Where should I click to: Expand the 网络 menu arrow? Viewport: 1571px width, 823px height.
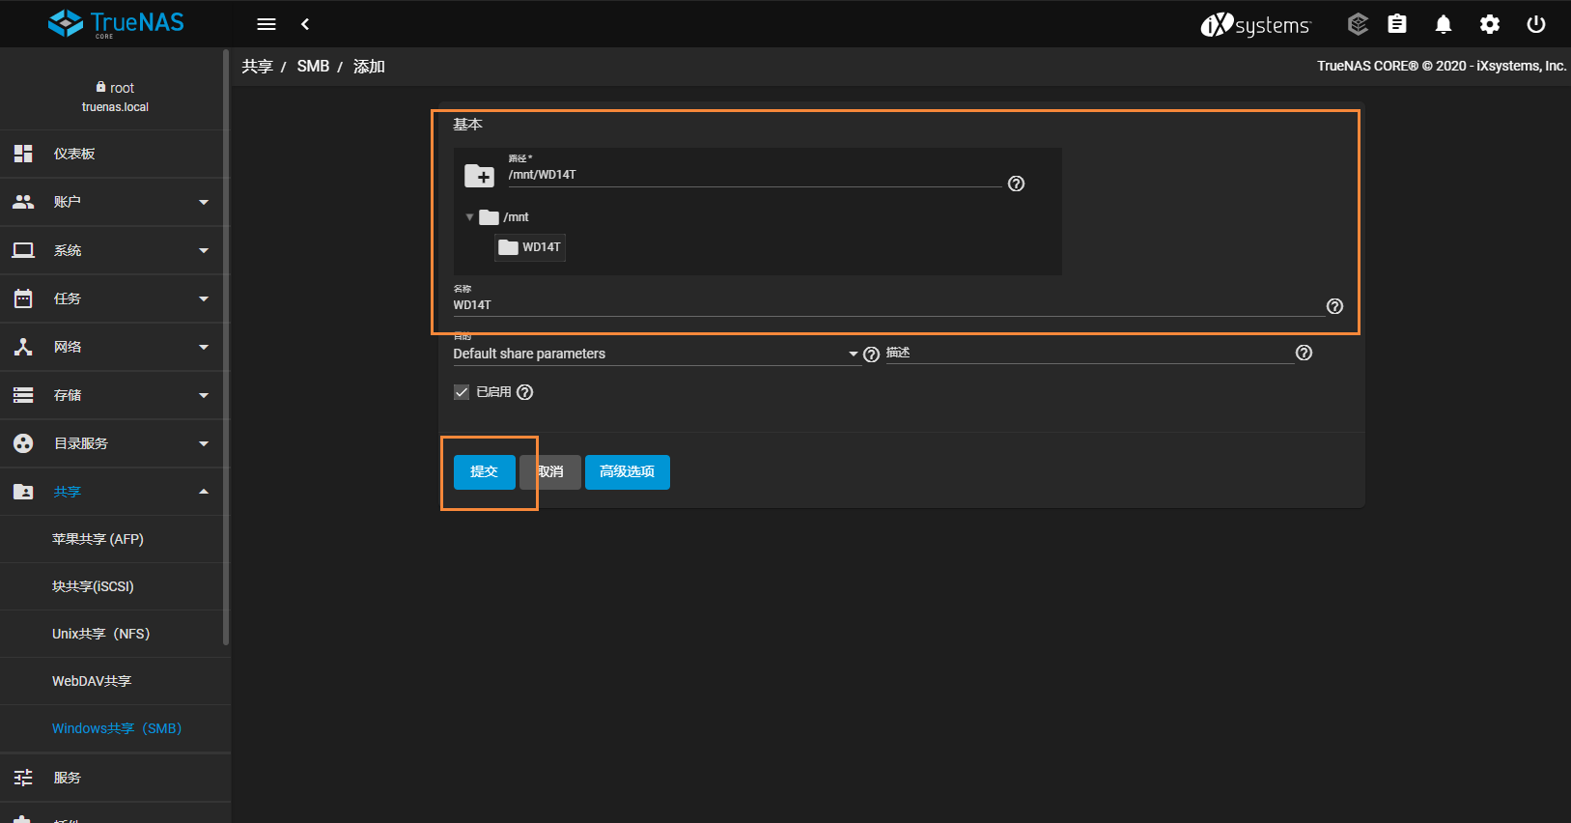coord(204,347)
